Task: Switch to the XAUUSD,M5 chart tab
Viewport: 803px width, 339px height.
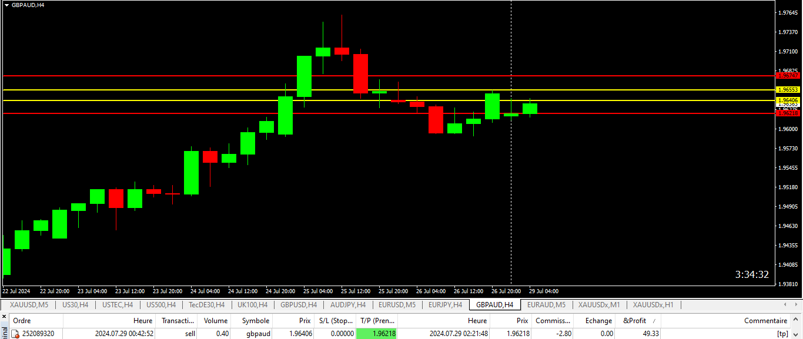Action: [29, 304]
